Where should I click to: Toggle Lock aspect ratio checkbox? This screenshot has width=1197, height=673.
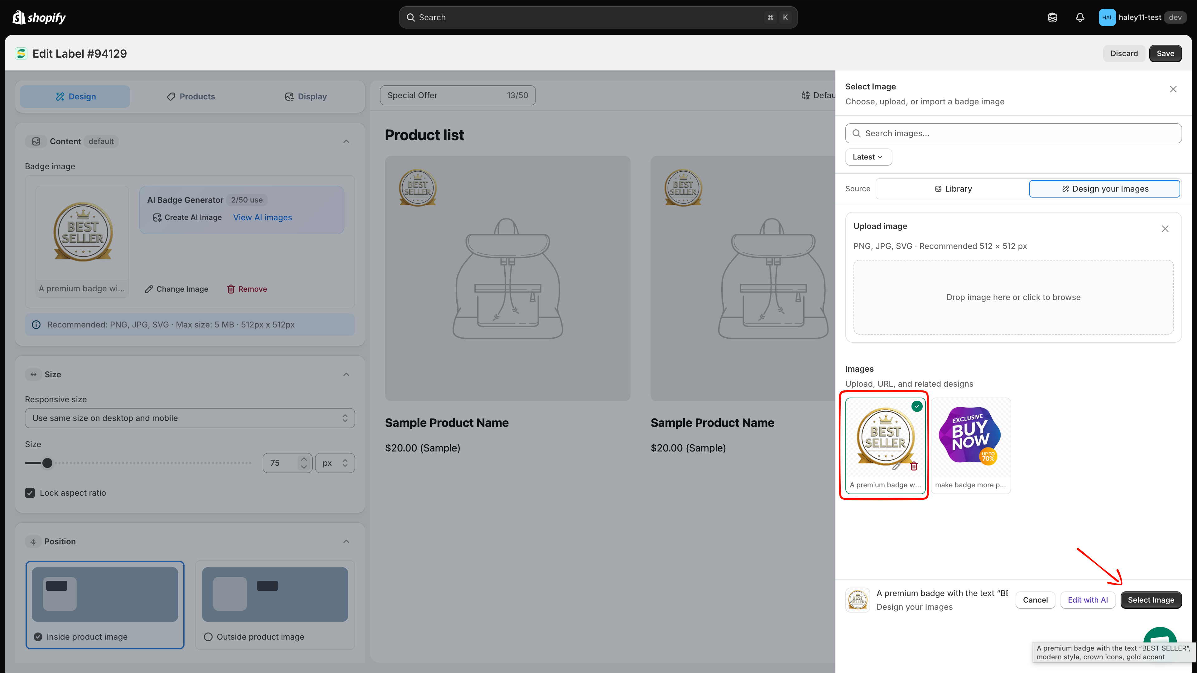click(x=30, y=493)
